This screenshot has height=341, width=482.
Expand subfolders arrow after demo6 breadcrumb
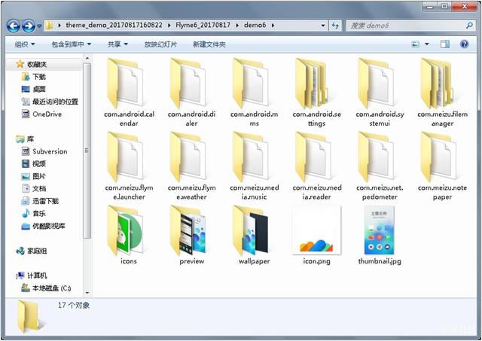[273, 25]
